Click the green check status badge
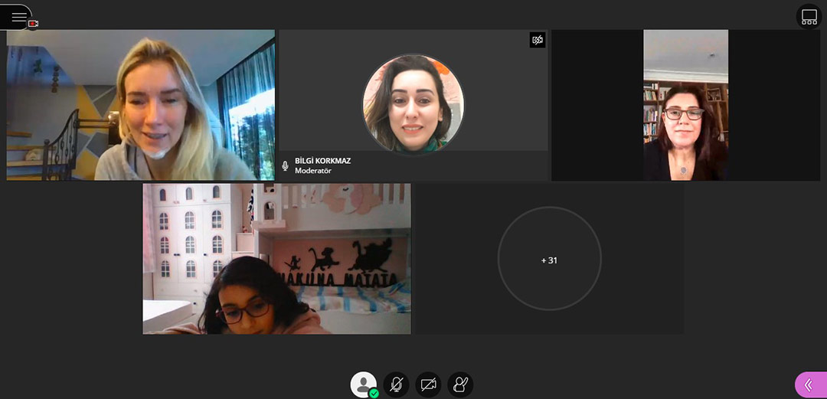This screenshot has height=399, width=827. click(x=374, y=393)
